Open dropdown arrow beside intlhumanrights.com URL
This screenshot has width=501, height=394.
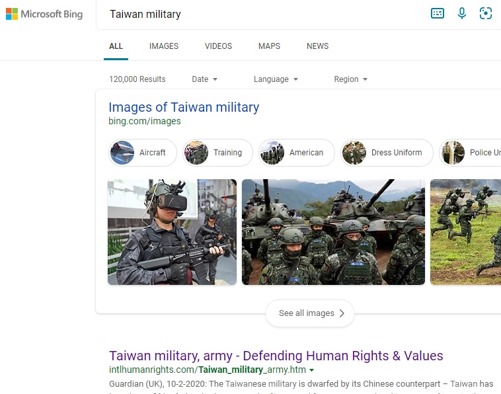pos(312,370)
